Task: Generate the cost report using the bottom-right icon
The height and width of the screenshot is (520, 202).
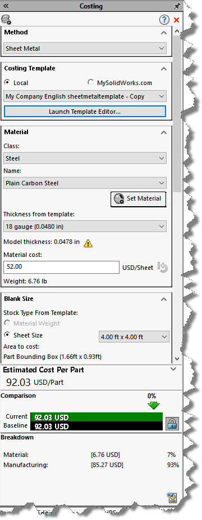Action: coord(172,498)
